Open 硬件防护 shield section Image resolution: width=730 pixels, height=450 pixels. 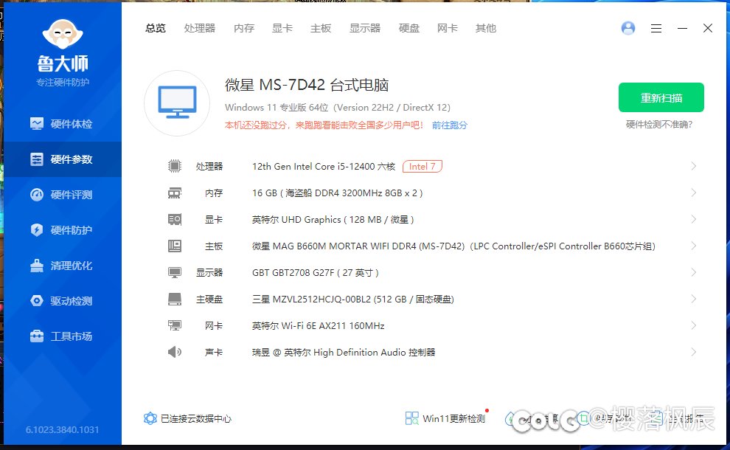(62, 230)
